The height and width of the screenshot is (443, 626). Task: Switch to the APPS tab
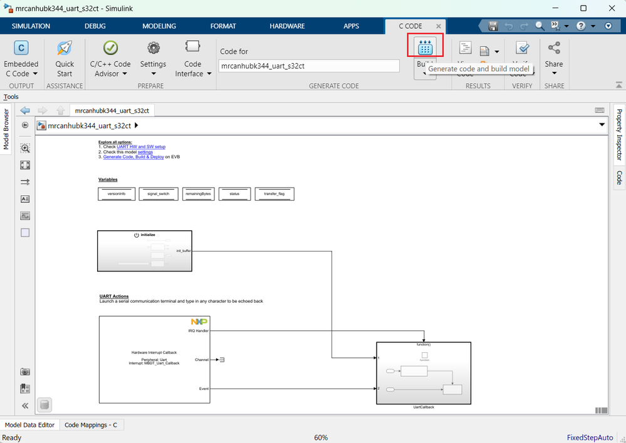(352, 26)
